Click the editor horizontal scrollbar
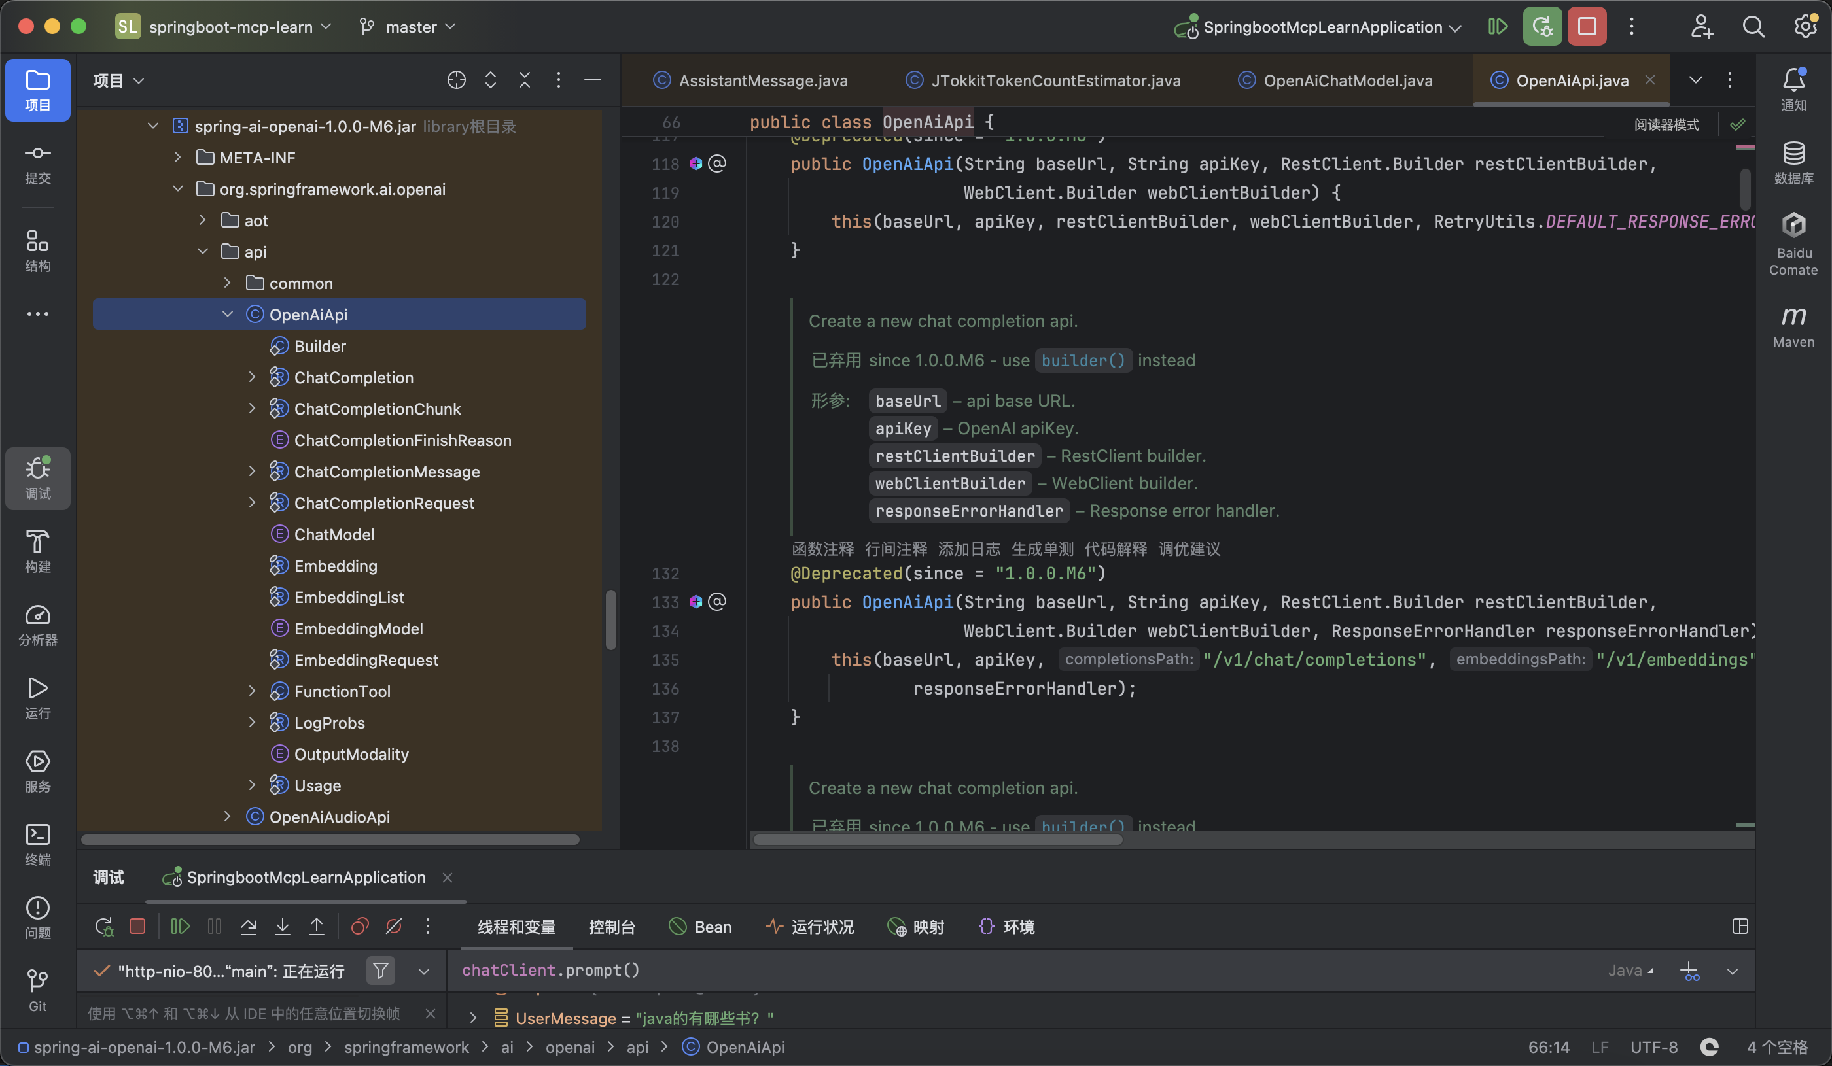Viewport: 1832px width, 1066px height. pyautogui.click(x=938, y=840)
